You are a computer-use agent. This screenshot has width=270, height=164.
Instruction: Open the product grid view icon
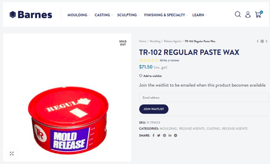tap(262, 41)
